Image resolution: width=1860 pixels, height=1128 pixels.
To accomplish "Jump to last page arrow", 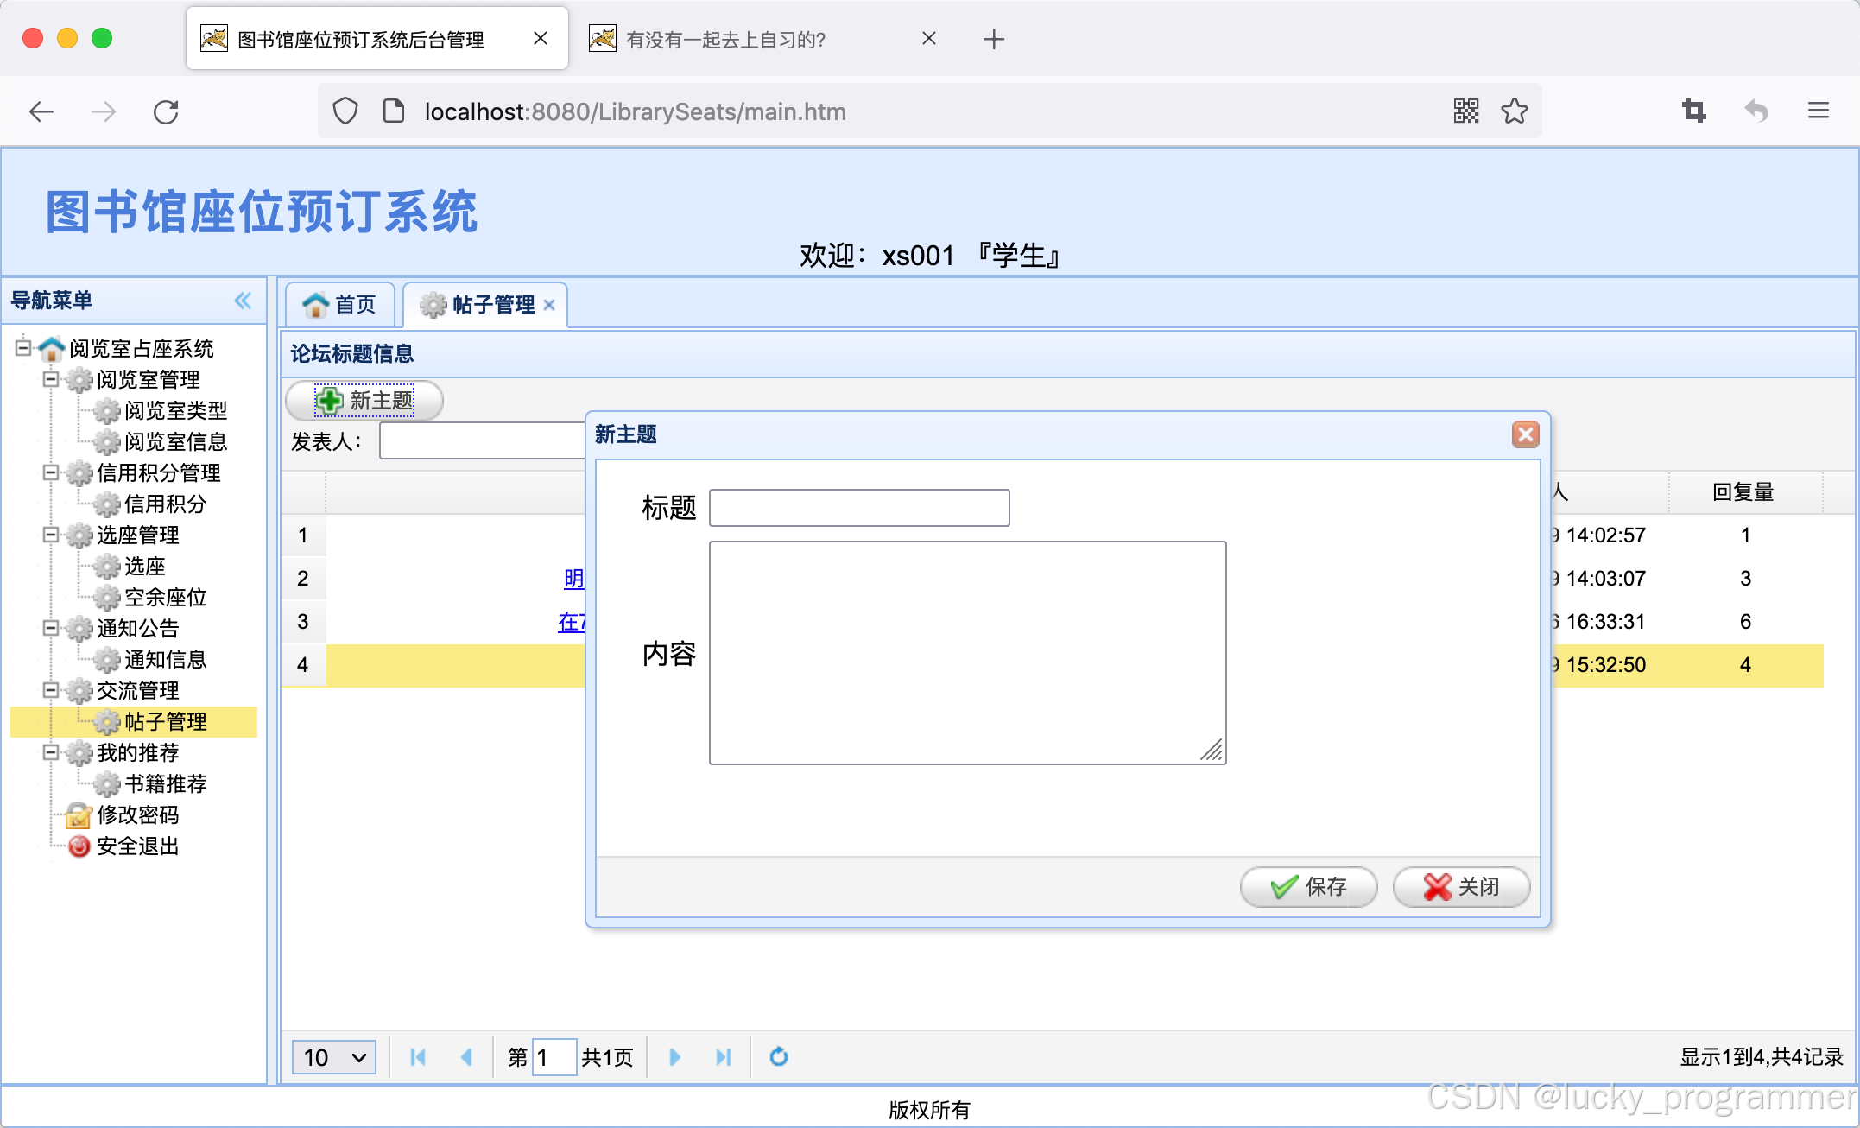I will click(x=723, y=1056).
